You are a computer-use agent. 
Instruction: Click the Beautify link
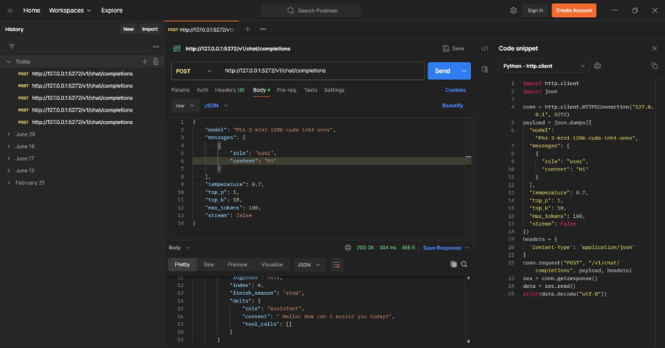452,105
